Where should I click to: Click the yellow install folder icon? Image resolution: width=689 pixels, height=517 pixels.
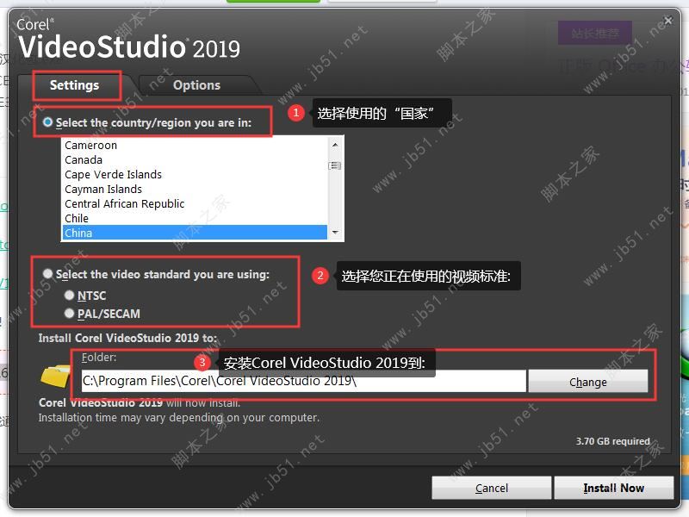pyautogui.click(x=56, y=375)
